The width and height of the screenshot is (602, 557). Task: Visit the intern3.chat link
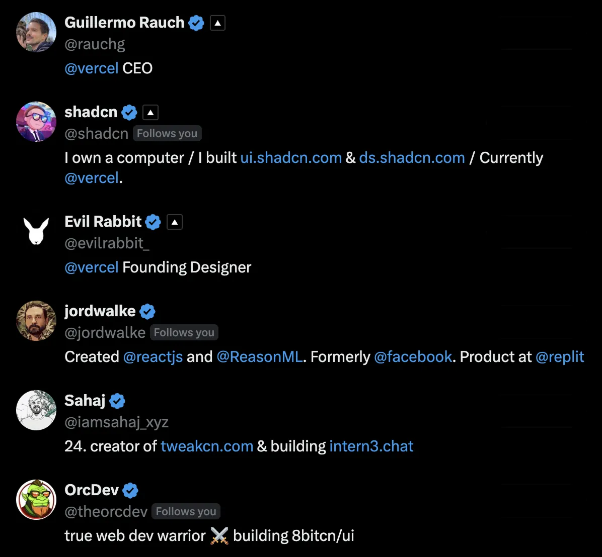[x=371, y=446]
